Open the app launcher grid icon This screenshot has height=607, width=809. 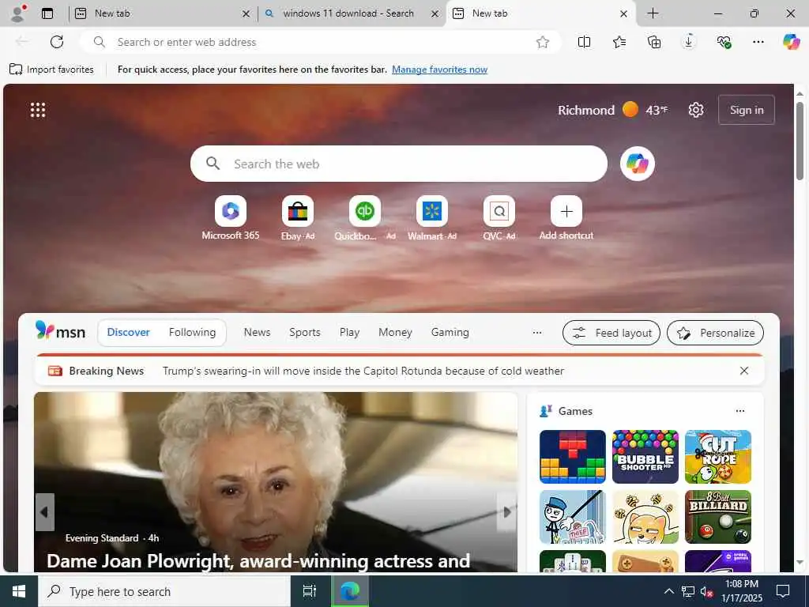[38, 110]
